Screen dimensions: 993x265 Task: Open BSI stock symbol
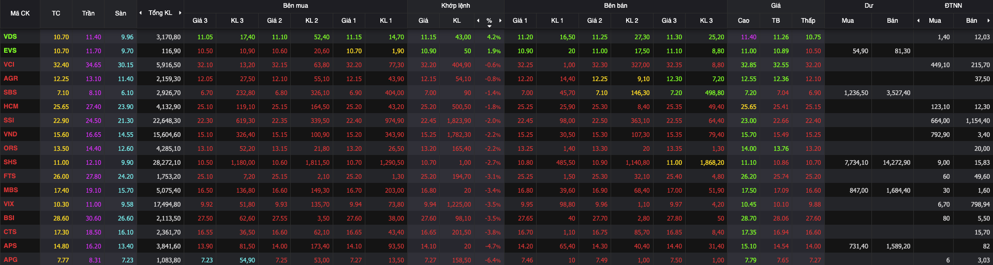9,218
